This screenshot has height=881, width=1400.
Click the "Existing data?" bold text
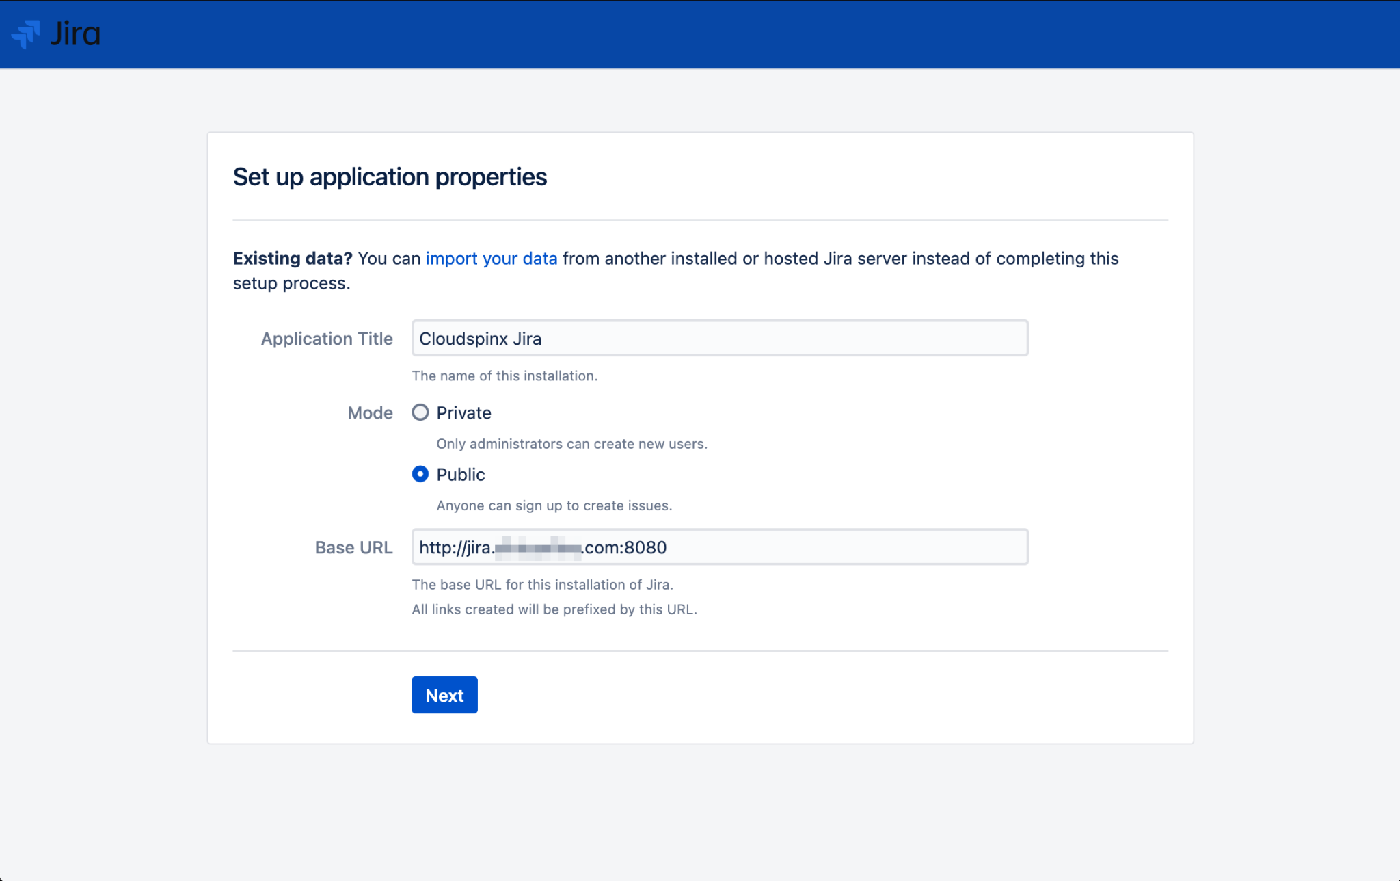point(293,259)
